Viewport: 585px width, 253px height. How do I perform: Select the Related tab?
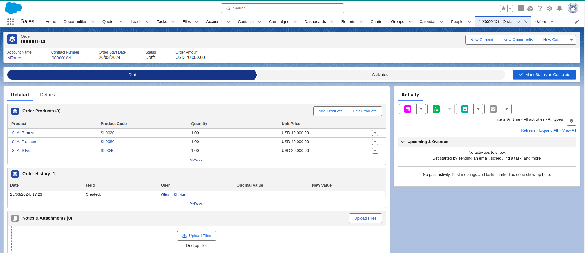pos(20,95)
